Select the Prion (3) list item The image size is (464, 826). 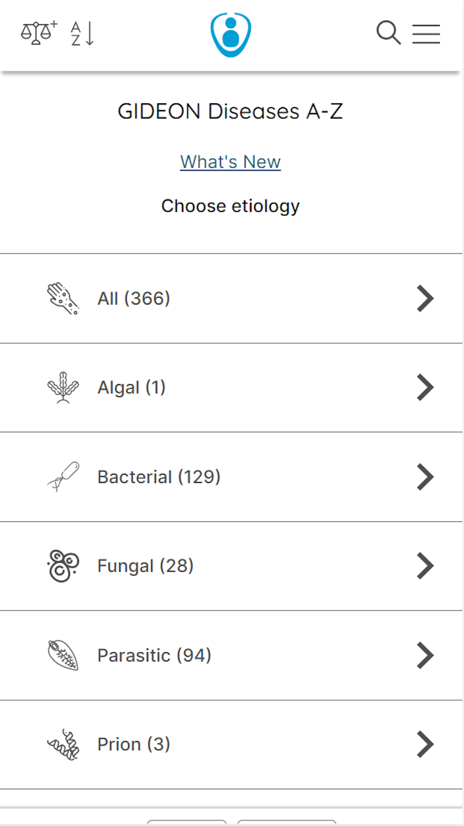point(232,744)
